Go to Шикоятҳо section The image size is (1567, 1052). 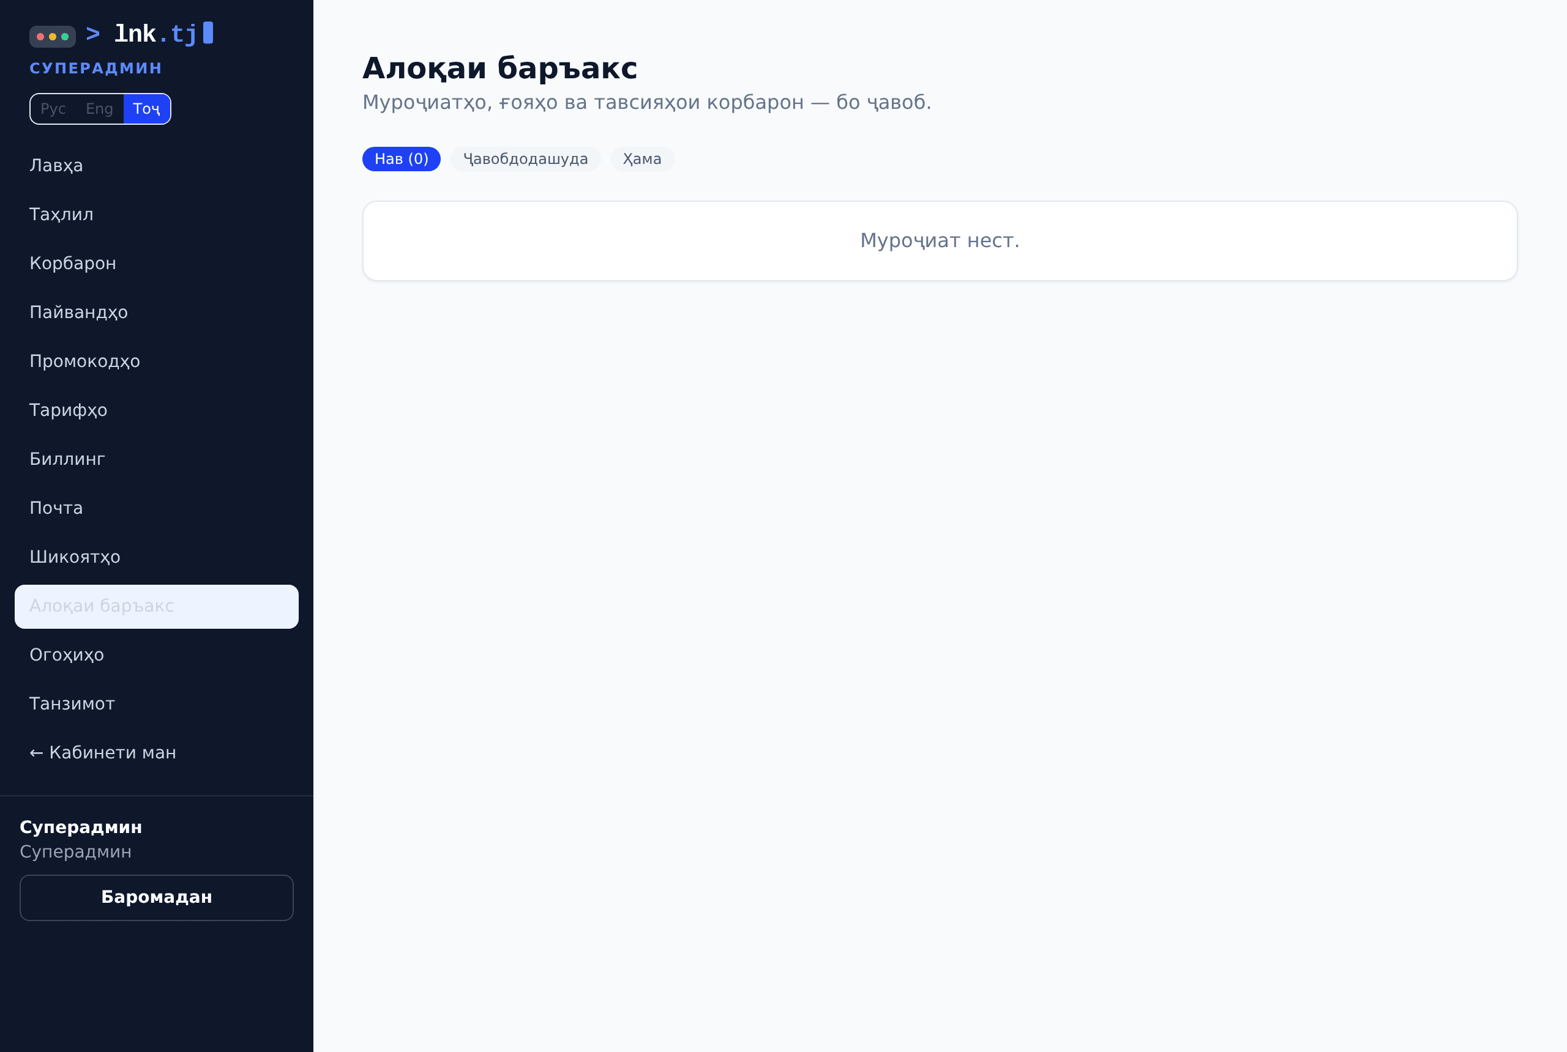[x=157, y=558]
